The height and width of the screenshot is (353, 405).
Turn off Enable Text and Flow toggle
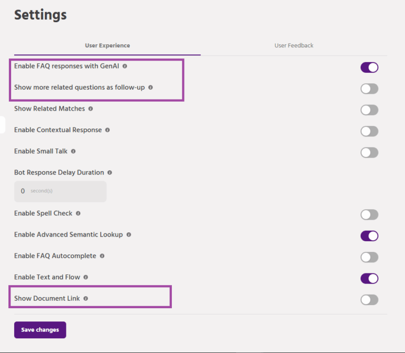(369, 279)
